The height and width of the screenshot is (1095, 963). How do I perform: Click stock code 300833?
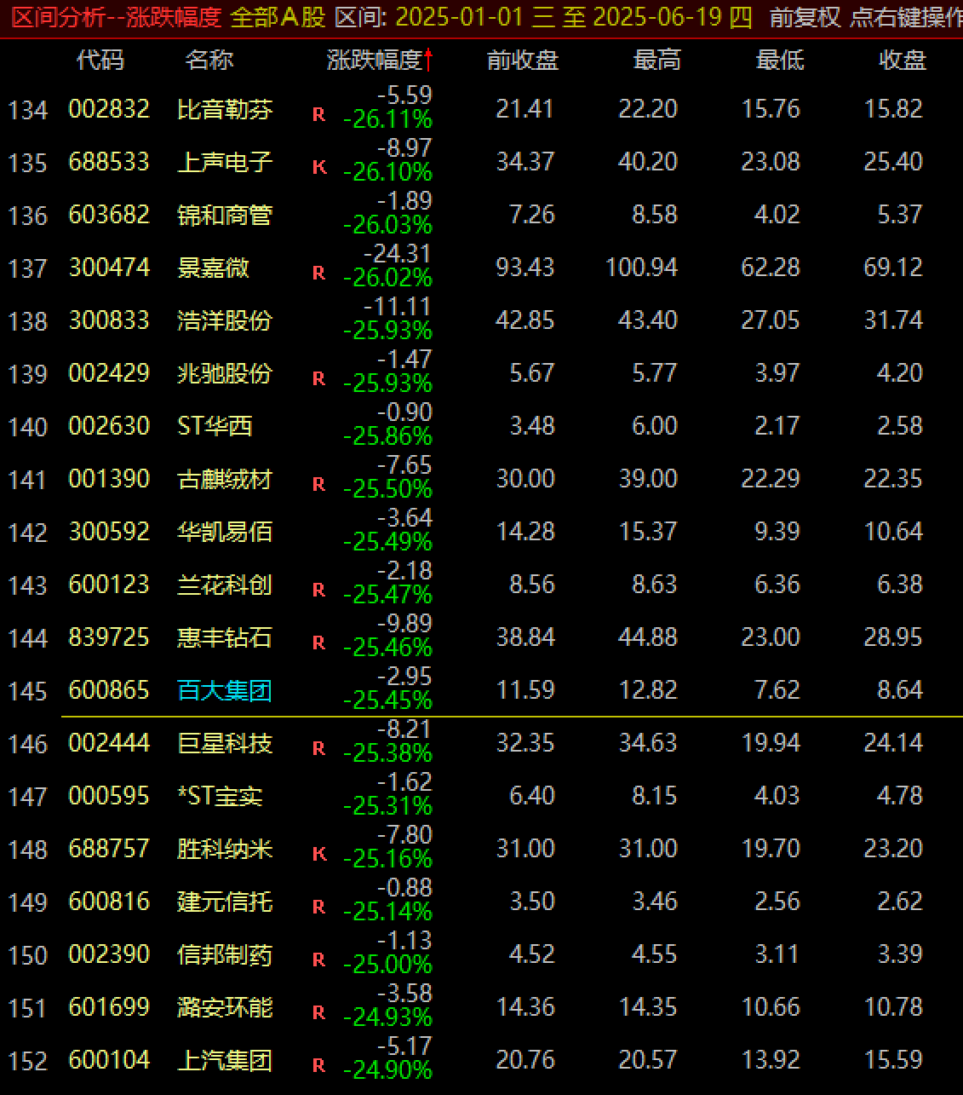point(109,320)
